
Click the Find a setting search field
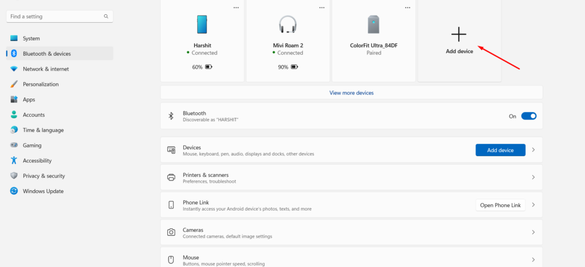[x=54, y=17]
